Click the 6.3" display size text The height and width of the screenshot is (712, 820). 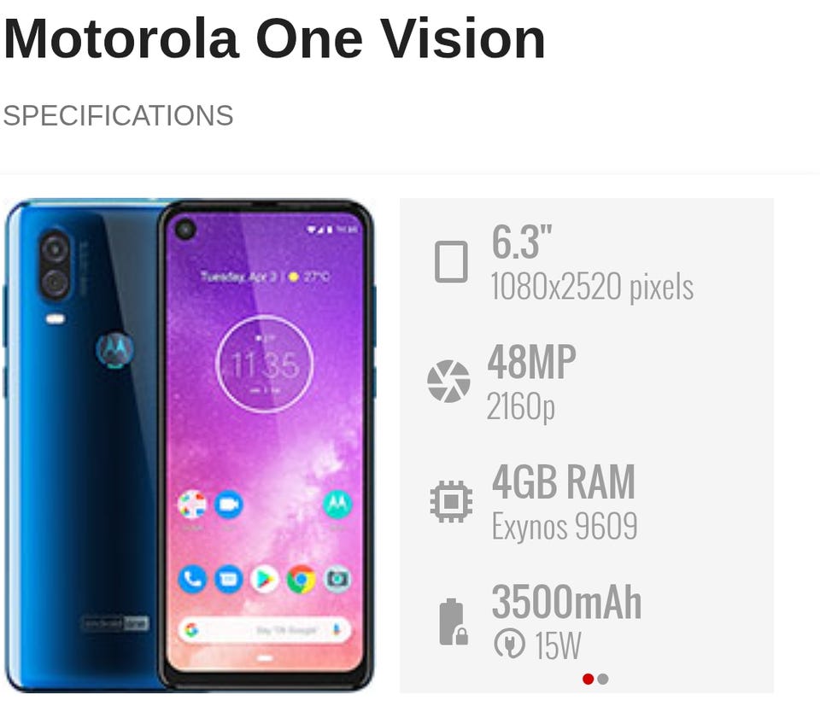(x=521, y=242)
